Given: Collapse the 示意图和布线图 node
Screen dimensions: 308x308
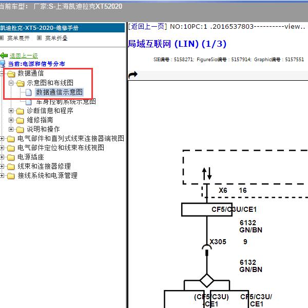Looking at the screenshot, I should click(11, 83).
